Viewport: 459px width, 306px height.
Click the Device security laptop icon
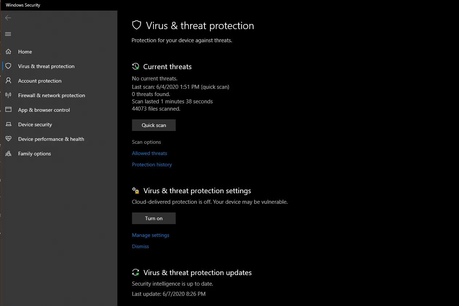tap(8, 124)
